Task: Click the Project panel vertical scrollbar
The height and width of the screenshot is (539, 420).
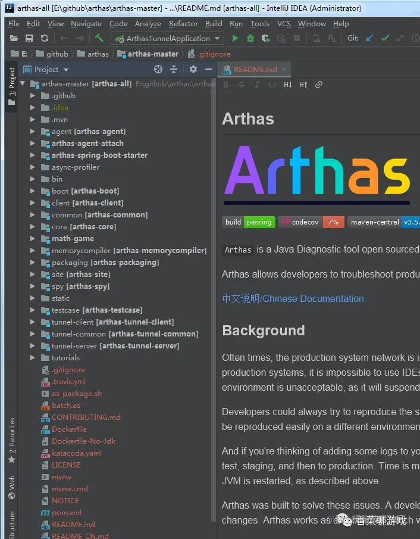Action: [x=213, y=299]
